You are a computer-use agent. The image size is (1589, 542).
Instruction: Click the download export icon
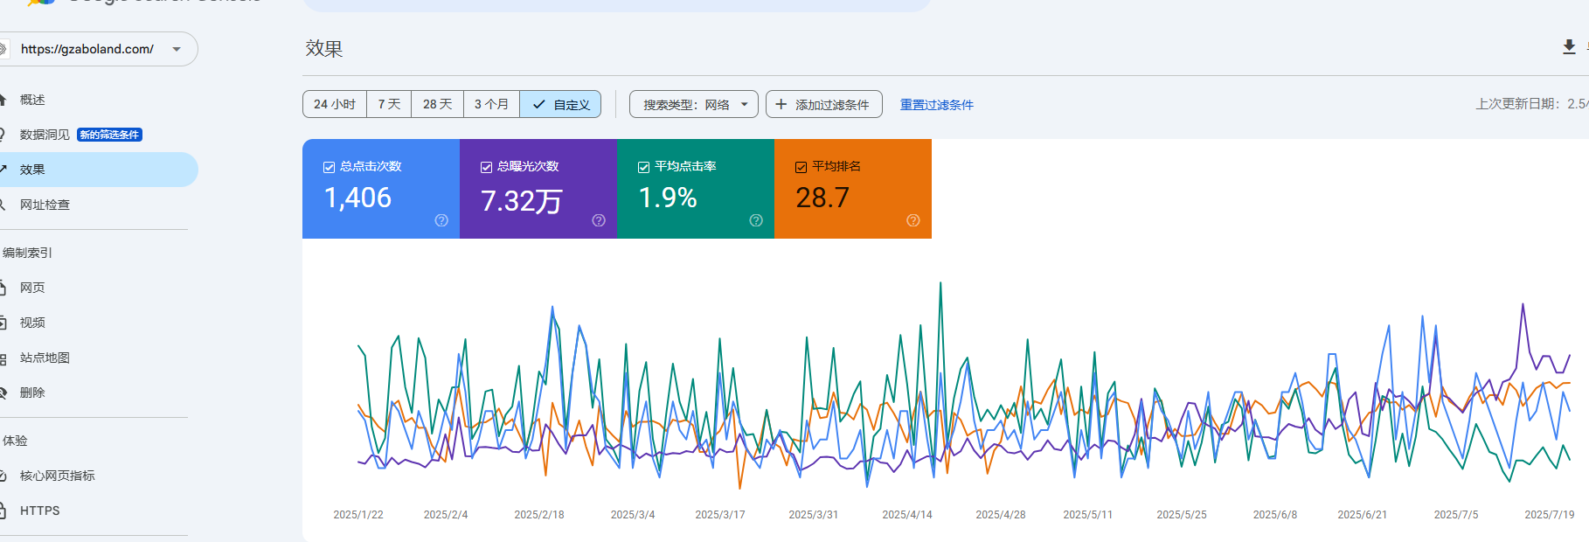pos(1569,47)
